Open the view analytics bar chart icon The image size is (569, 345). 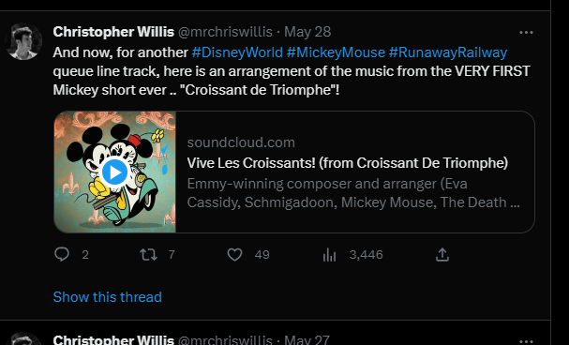click(329, 255)
